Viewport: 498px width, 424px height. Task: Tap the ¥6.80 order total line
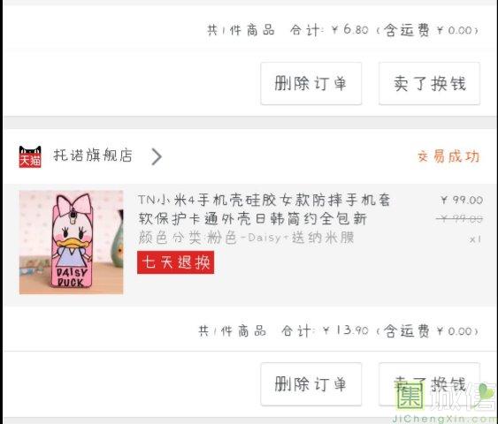click(342, 30)
